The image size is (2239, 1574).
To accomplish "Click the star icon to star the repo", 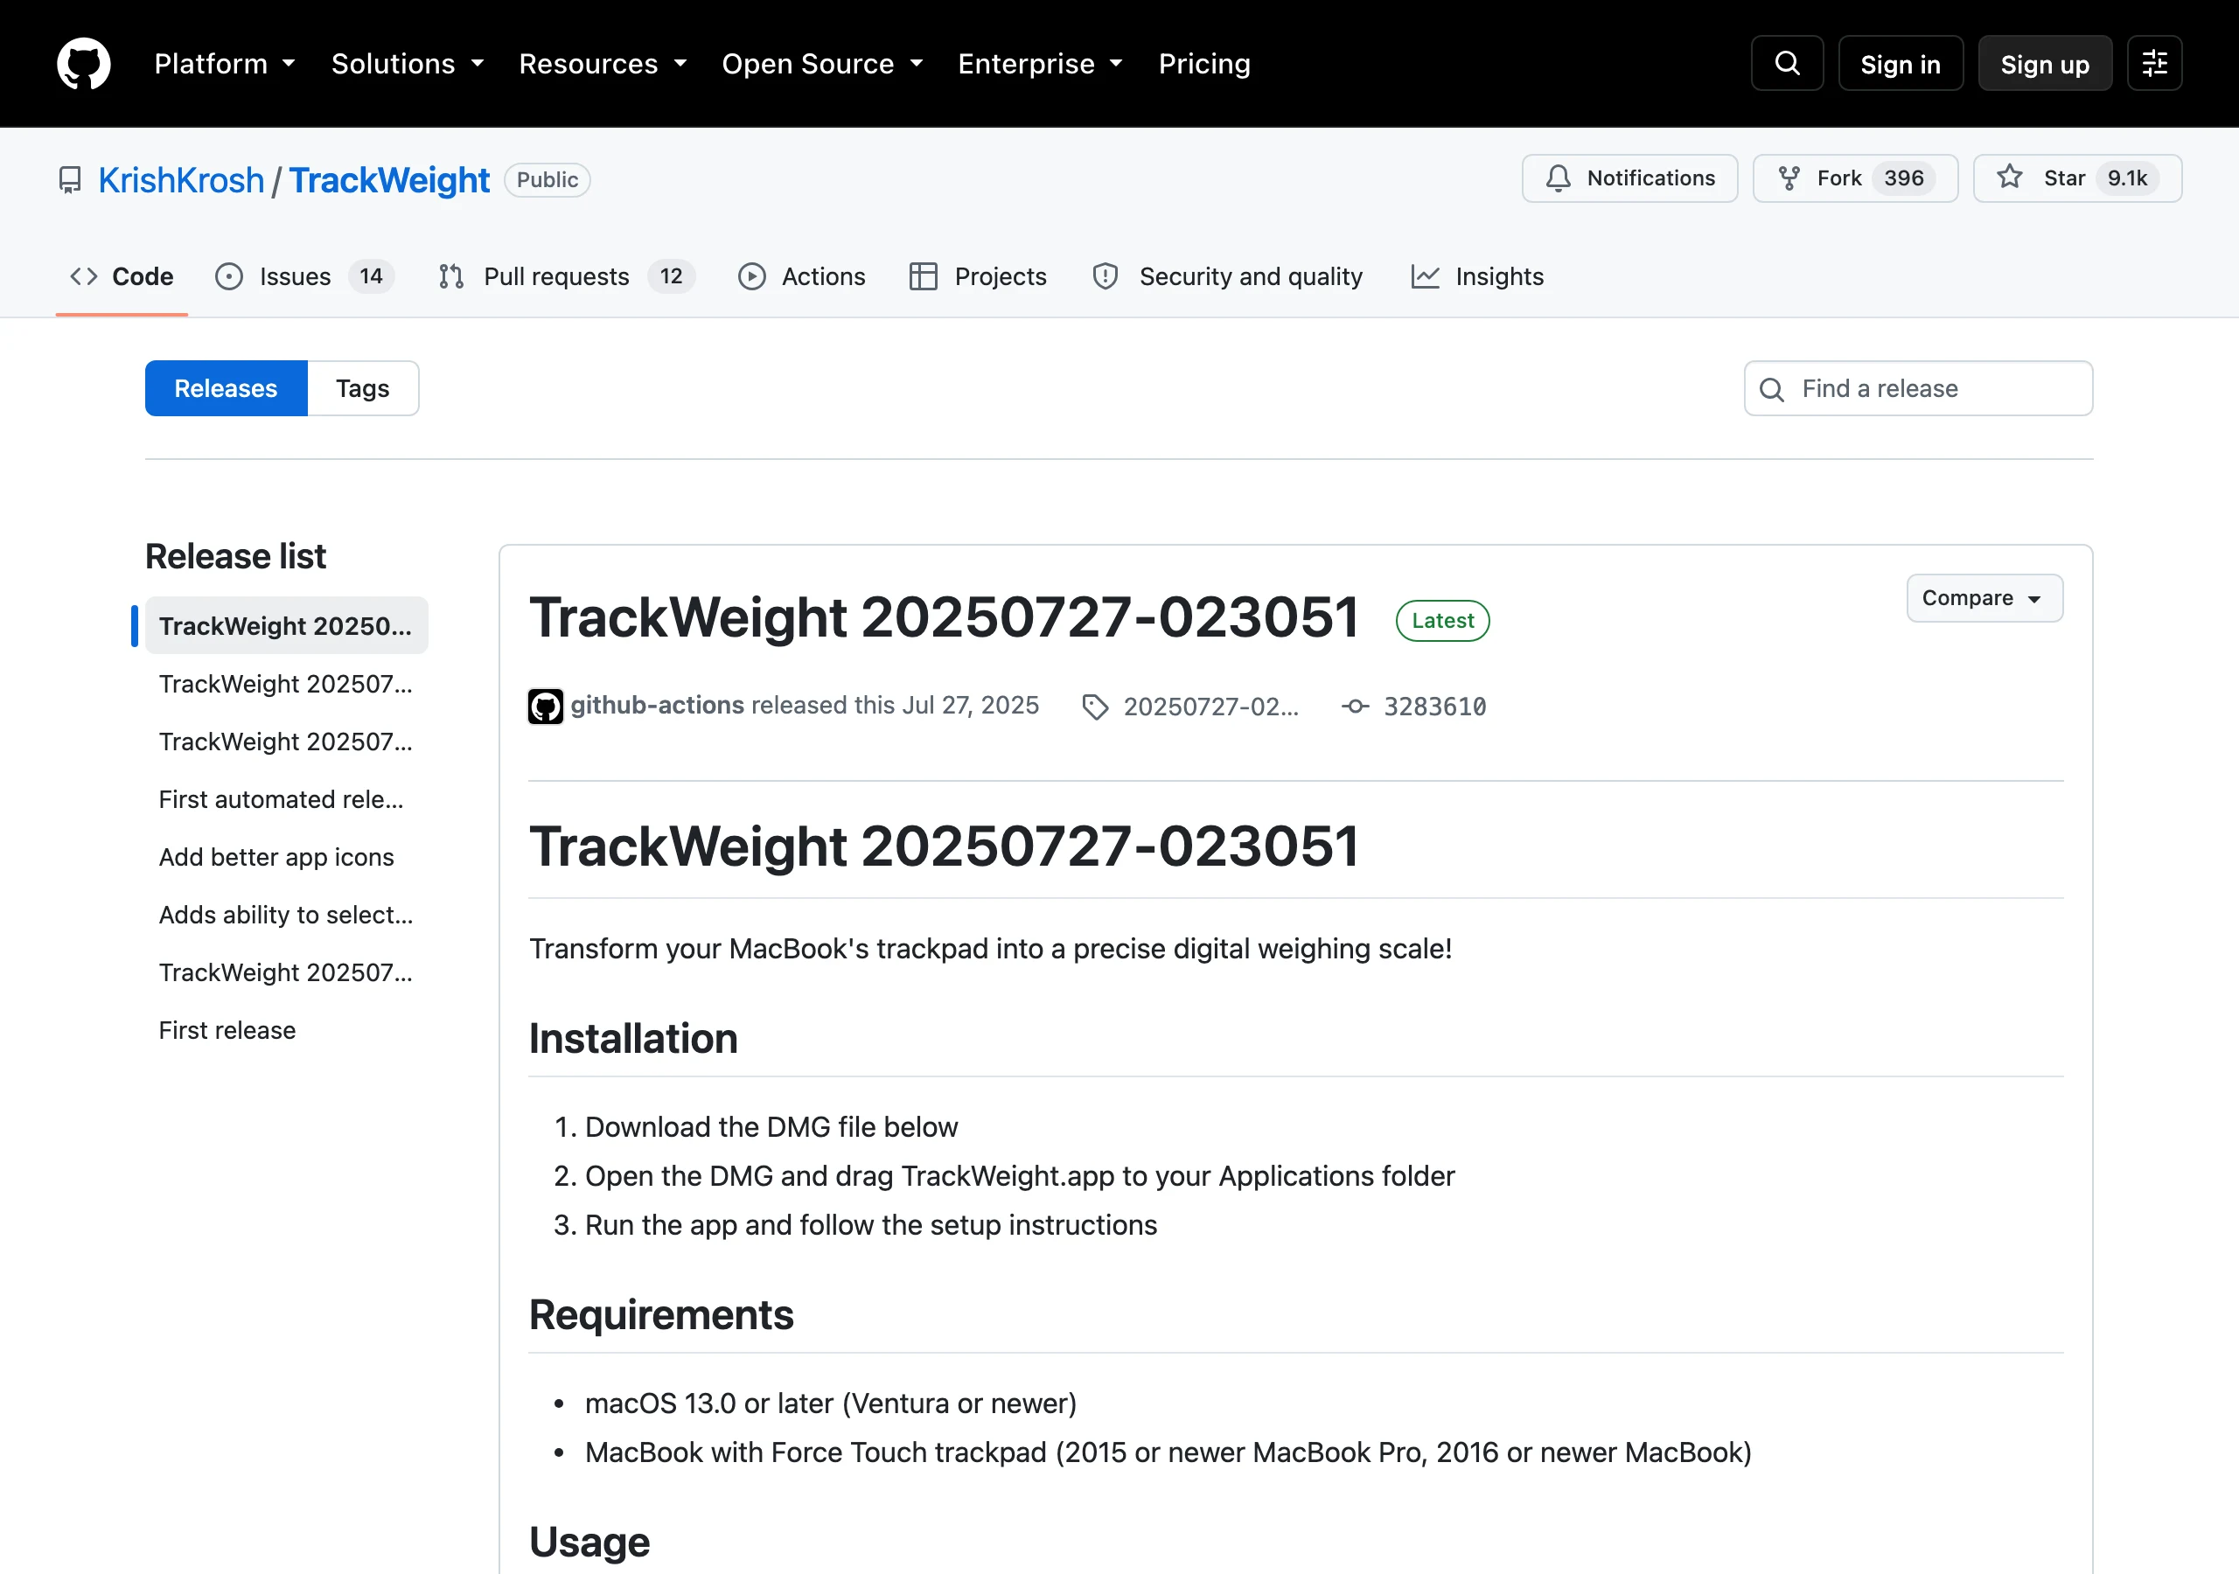I will 2009,178.
